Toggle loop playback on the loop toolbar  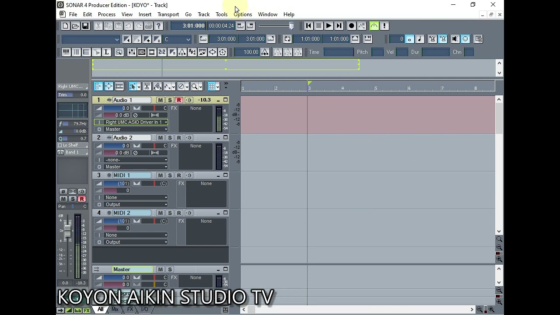tap(287, 39)
